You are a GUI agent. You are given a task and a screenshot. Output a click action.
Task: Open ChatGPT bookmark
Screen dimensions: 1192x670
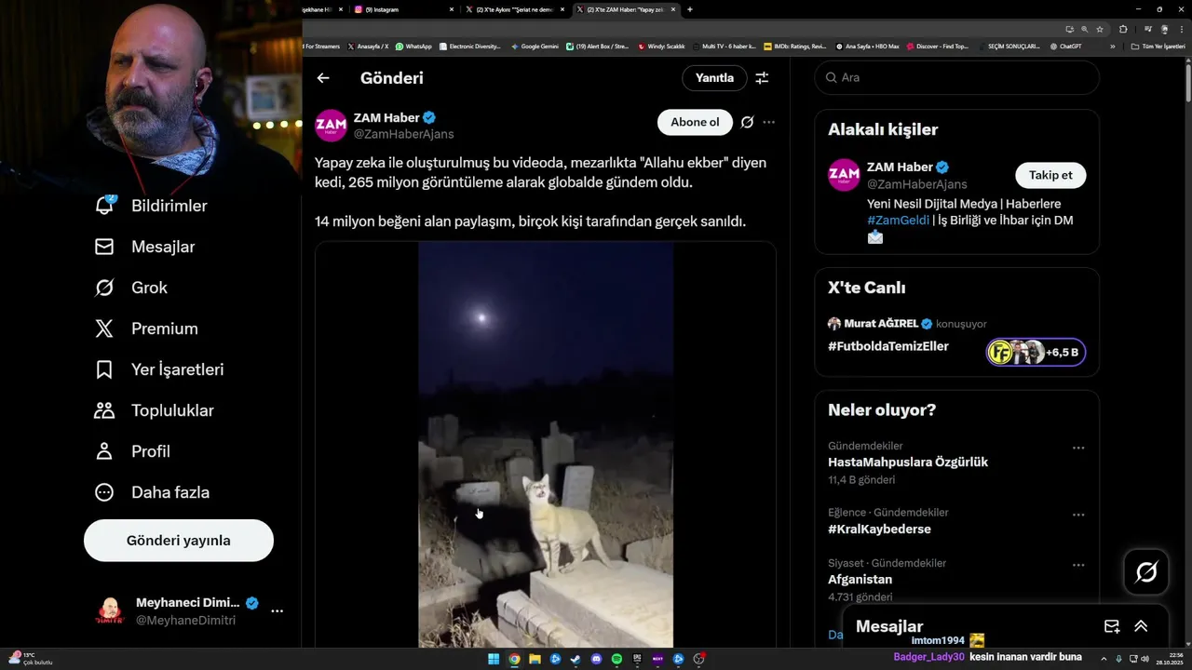click(1065, 46)
